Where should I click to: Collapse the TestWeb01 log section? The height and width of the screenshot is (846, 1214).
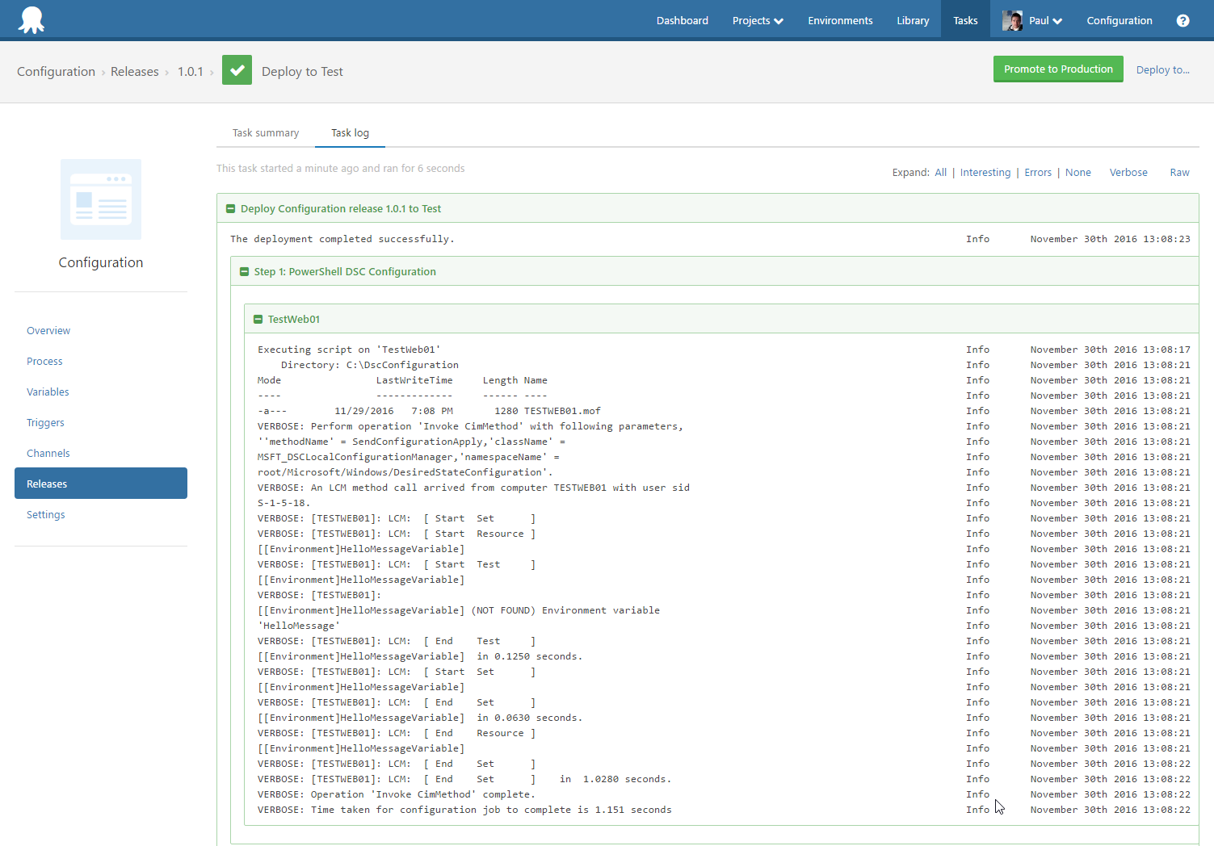click(258, 319)
